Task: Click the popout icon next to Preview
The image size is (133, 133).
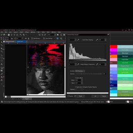Action: tap(75, 96)
